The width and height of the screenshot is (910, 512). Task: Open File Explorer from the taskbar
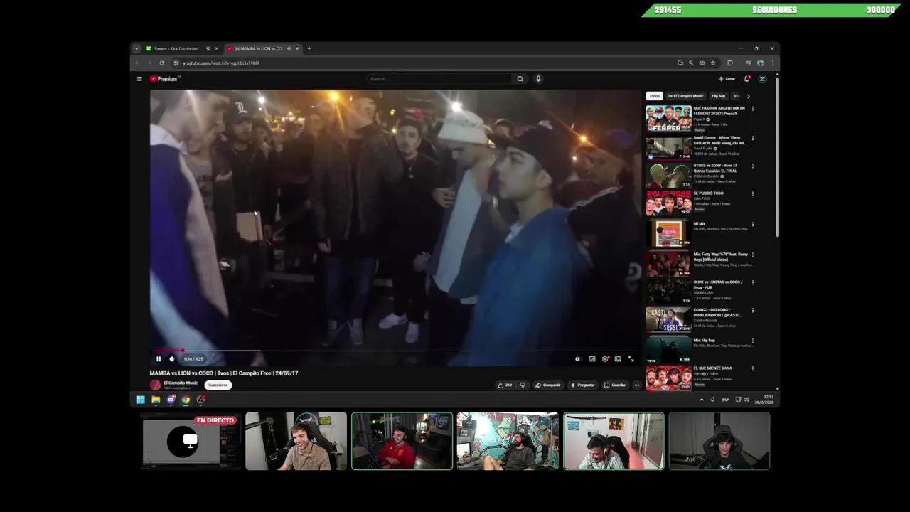coord(156,400)
